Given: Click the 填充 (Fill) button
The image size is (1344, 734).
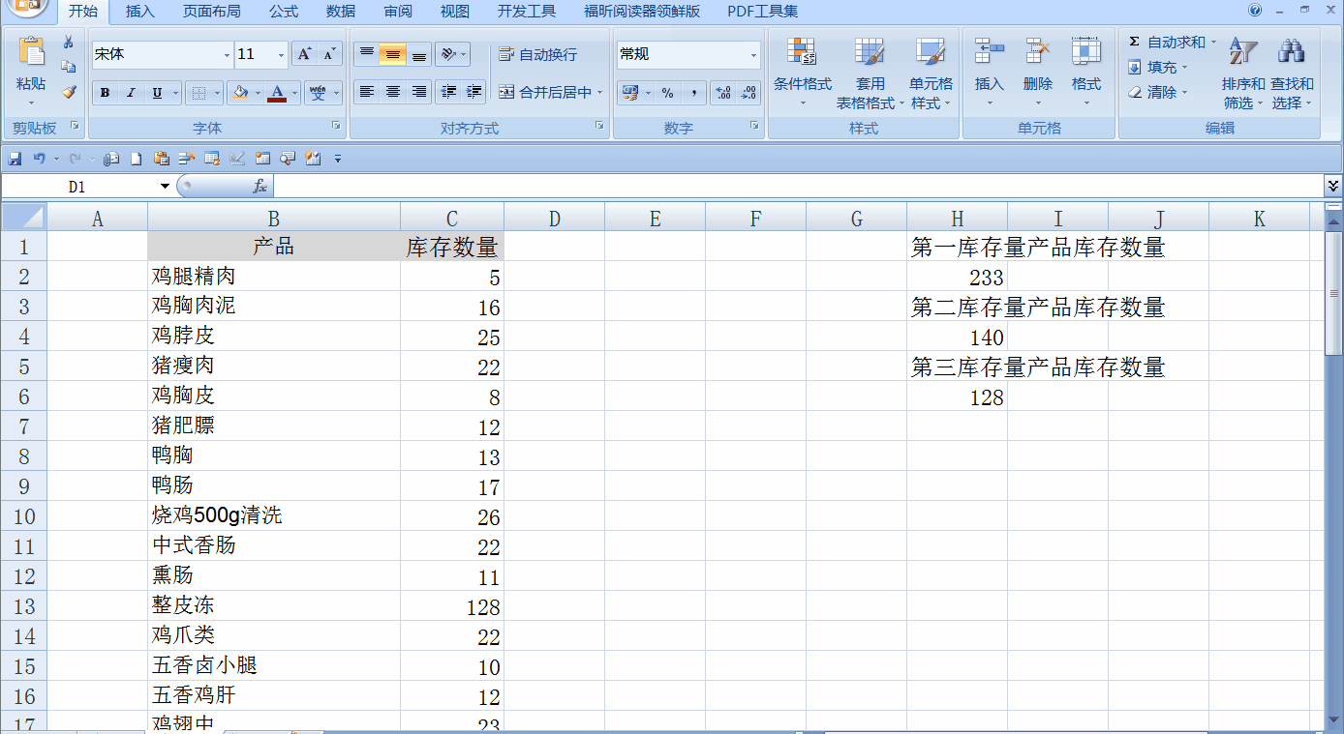Looking at the screenshot, I should point(1159,67).
